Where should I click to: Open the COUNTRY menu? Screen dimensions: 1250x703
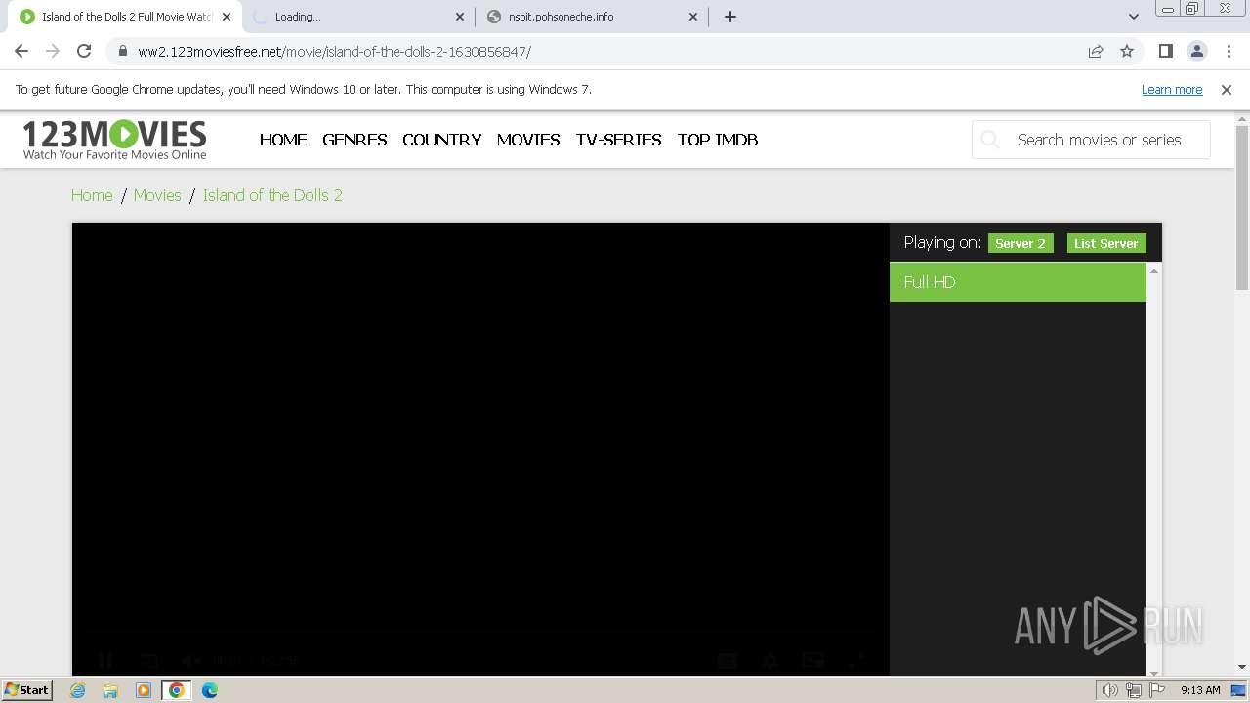pos(441,140)
